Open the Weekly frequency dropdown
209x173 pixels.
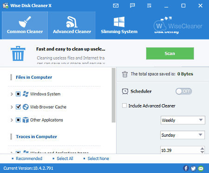[x=183, y=120]
